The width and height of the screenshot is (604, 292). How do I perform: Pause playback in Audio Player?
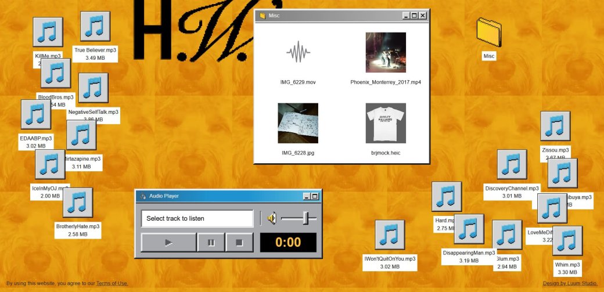(211, 242)
